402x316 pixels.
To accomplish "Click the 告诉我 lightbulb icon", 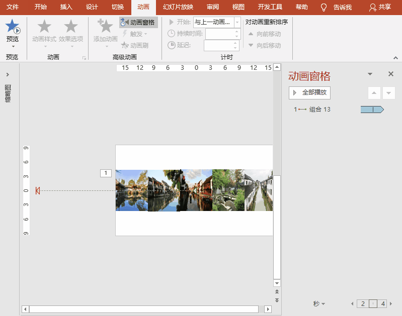I will pos(324,7).
